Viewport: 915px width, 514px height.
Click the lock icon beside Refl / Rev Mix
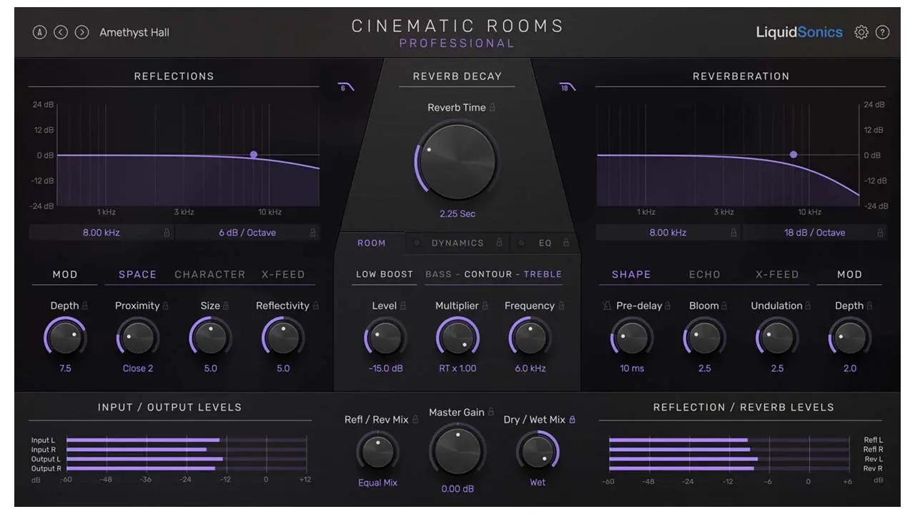(x=415, y=420)
